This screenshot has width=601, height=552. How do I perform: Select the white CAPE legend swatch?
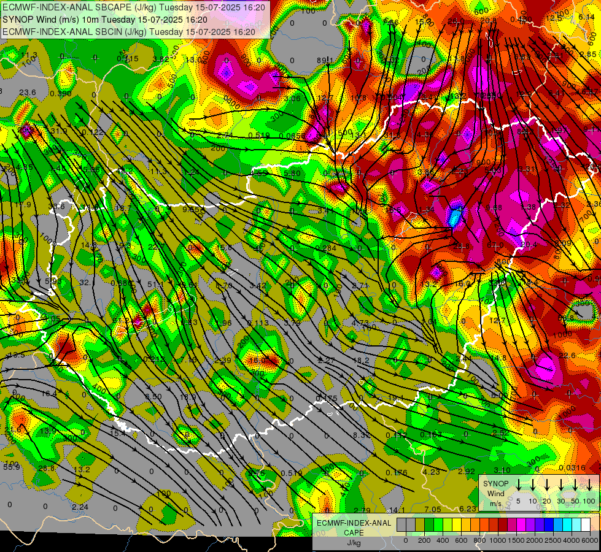[585, 525]
